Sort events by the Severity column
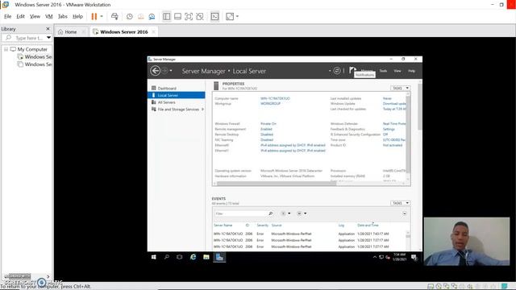Screen dimensions: 516x290 point(263,226)
